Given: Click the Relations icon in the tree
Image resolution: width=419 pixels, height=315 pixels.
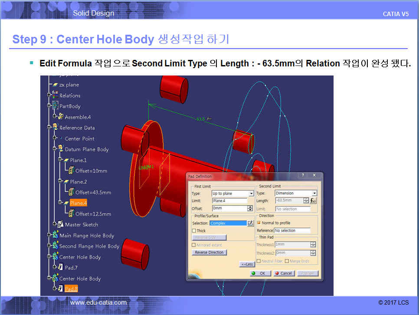Looking at the screenshot, I should pos(55,95).
